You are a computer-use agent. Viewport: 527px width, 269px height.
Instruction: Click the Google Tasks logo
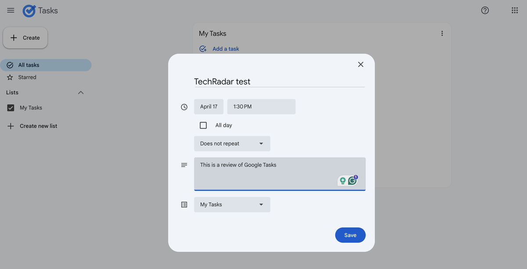29,10
